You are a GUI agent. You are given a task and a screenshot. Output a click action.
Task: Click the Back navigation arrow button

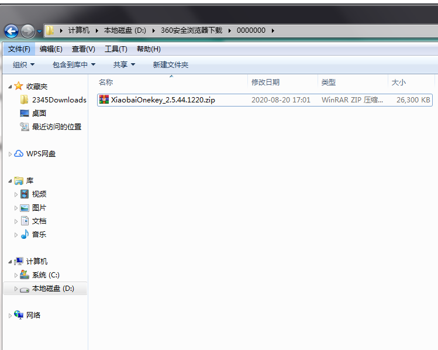pyautogui.click(x=12, y=31)
